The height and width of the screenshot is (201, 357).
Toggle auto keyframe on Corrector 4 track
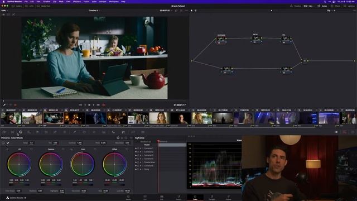[x=141, y=159]
